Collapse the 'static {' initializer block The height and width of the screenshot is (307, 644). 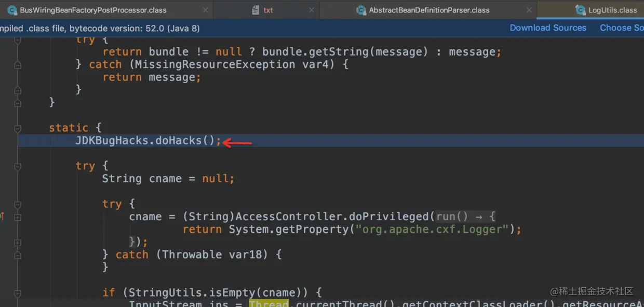pos(18,128)
